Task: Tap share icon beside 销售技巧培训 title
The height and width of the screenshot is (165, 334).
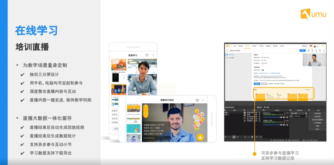Action: [x=197, y=100]
